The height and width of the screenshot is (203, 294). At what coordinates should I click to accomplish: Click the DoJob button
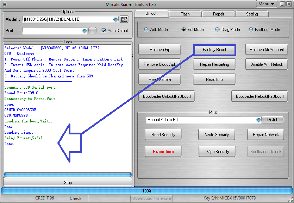[273, 120]
